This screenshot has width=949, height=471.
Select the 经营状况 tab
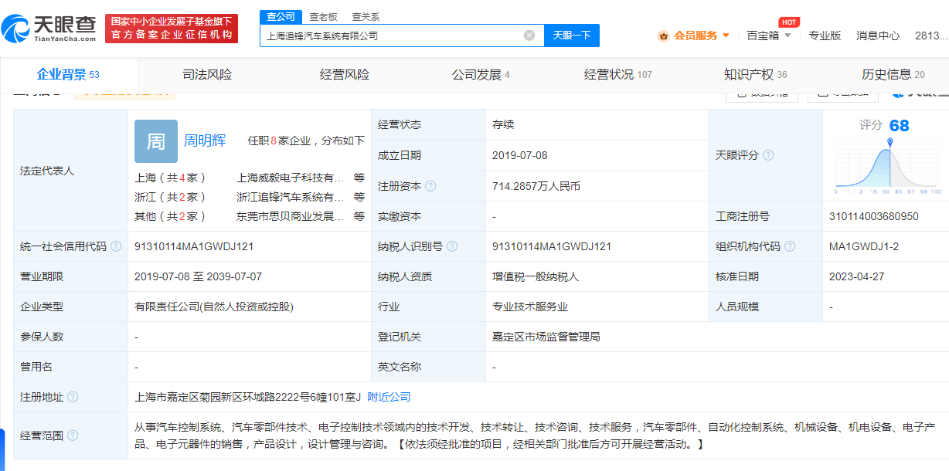click(618, 75)
